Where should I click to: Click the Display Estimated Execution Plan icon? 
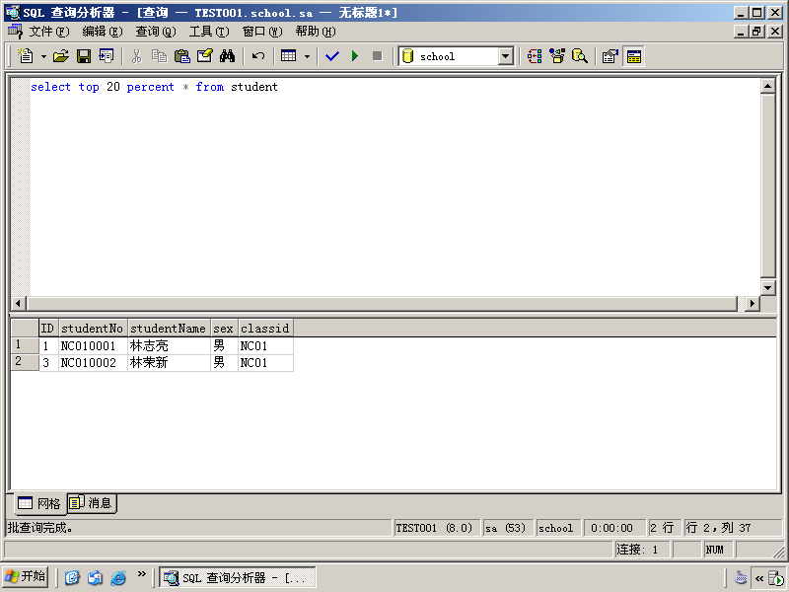pos(535,56)
